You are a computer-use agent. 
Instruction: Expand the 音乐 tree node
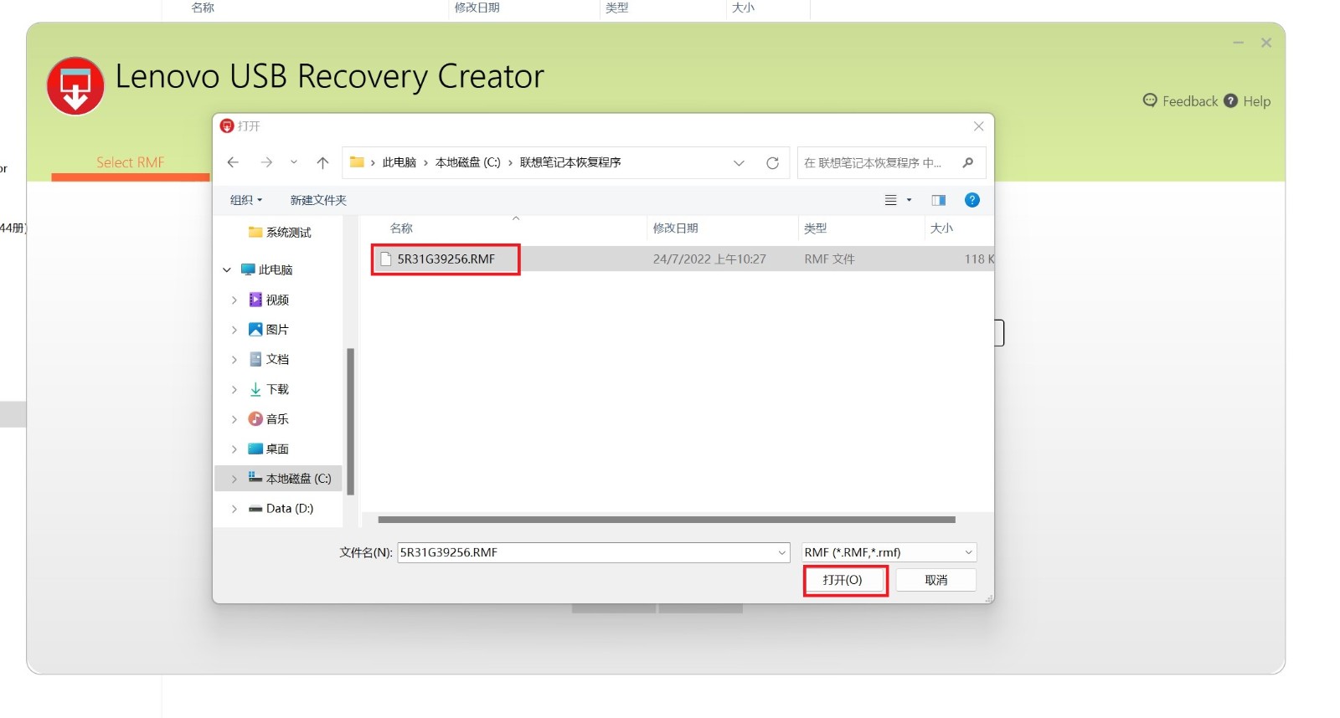[234, 419]
